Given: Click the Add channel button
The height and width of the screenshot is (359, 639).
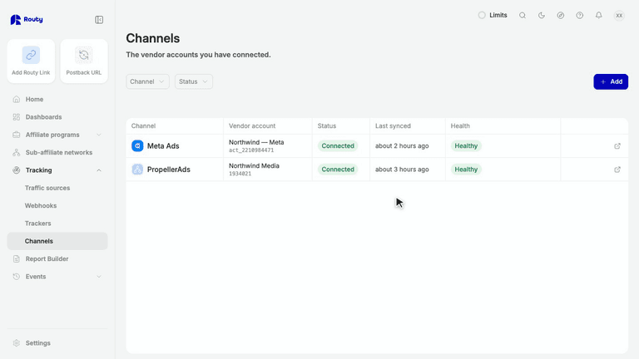Looking at the screenshot, I should tap(611, 81).
